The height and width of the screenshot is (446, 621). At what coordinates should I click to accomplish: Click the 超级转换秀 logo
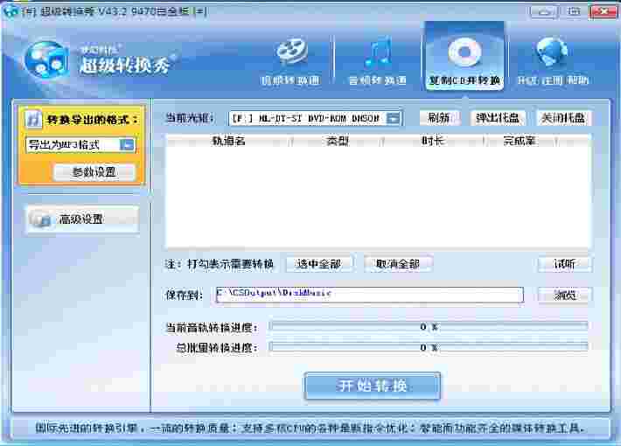coord(100,60)
